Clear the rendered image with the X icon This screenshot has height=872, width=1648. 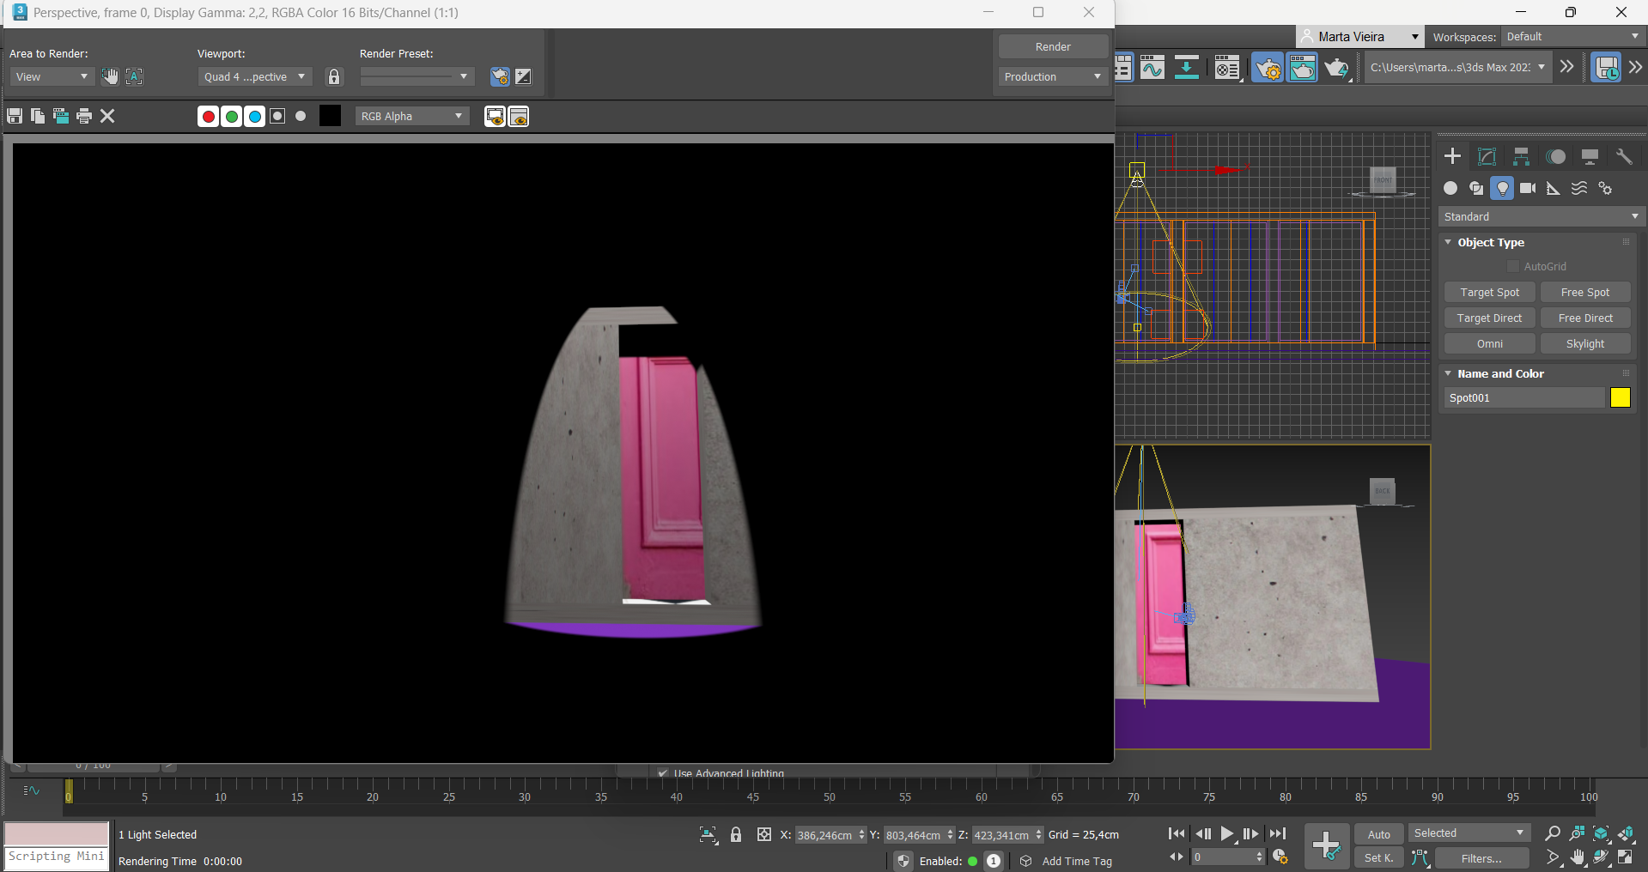pos(107,116)
